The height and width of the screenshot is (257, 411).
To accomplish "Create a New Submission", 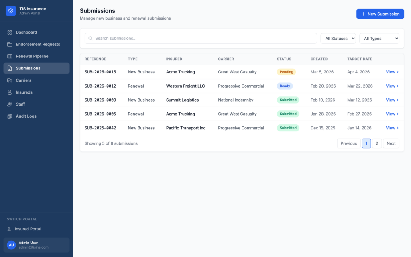I will pos(380,14).
